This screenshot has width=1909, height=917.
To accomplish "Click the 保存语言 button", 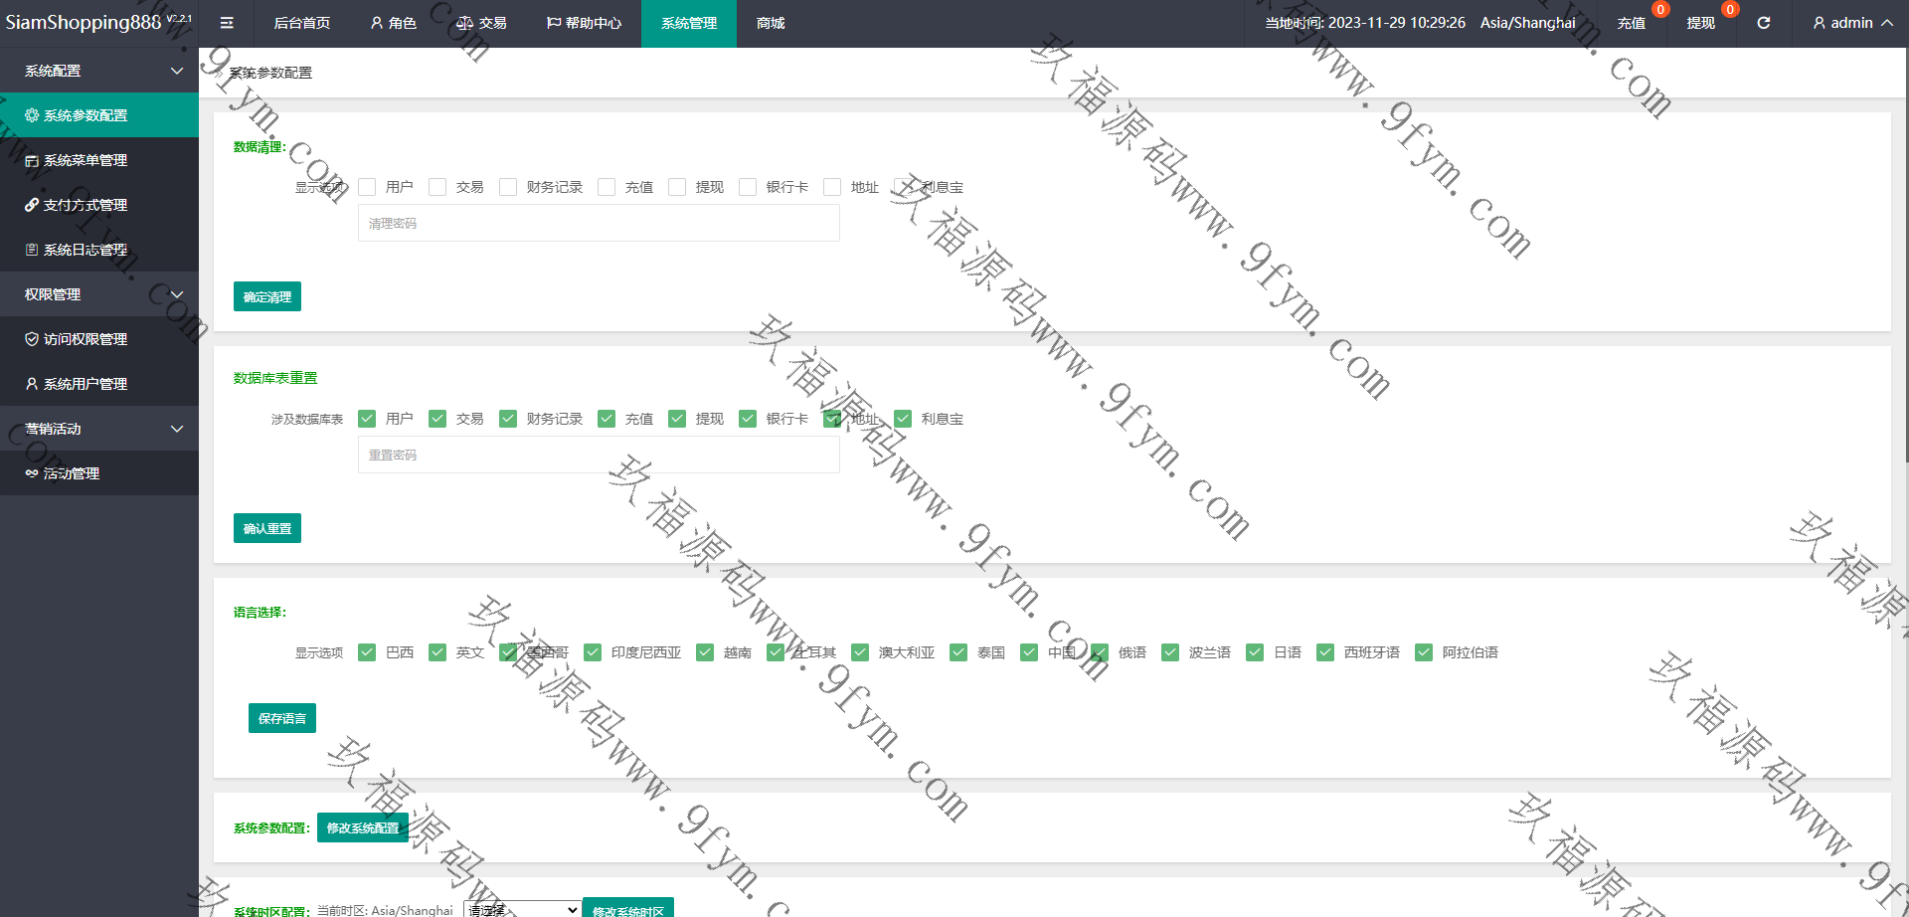I will [x=281, y=718].
